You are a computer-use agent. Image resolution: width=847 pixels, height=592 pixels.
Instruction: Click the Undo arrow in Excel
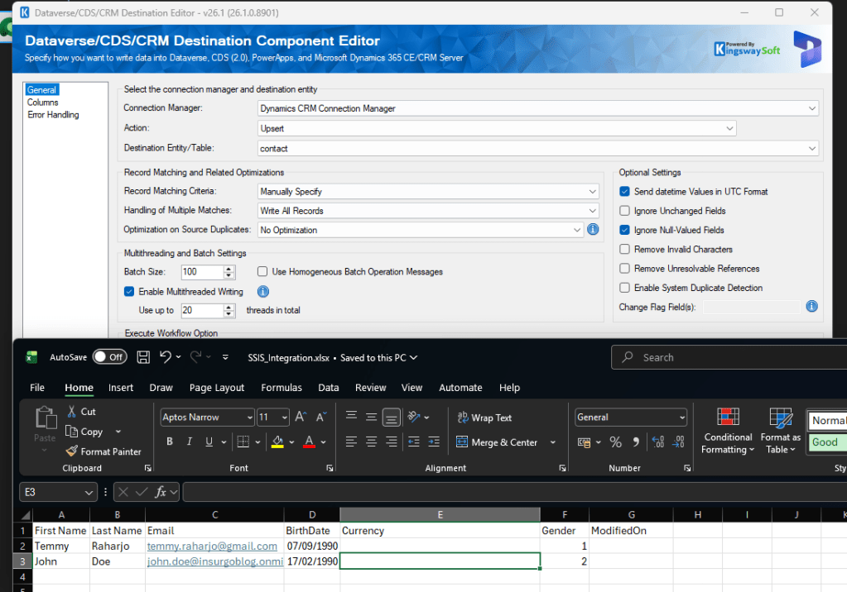pyautogui.click(x=166, y=356)
